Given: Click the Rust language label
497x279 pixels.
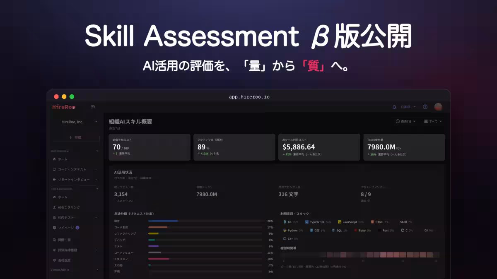Looking at the screenshot, I should pyautogui.click(x=386, y=230).
